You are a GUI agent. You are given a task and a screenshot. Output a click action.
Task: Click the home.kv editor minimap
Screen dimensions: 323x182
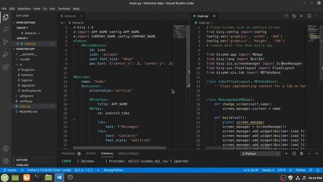point(180,32)
